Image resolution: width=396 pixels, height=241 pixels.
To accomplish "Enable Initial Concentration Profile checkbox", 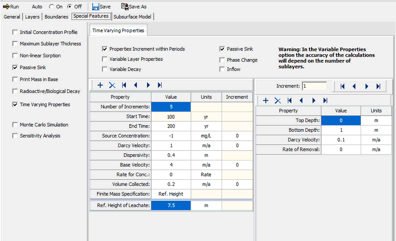I will pyautogui.click(x=16, y=32).
